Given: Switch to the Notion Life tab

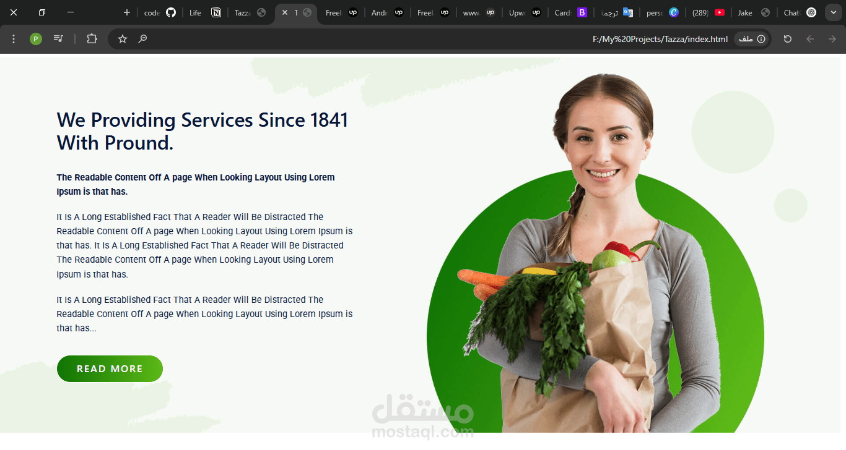Looking at the screenshot, I should (205, 12).
